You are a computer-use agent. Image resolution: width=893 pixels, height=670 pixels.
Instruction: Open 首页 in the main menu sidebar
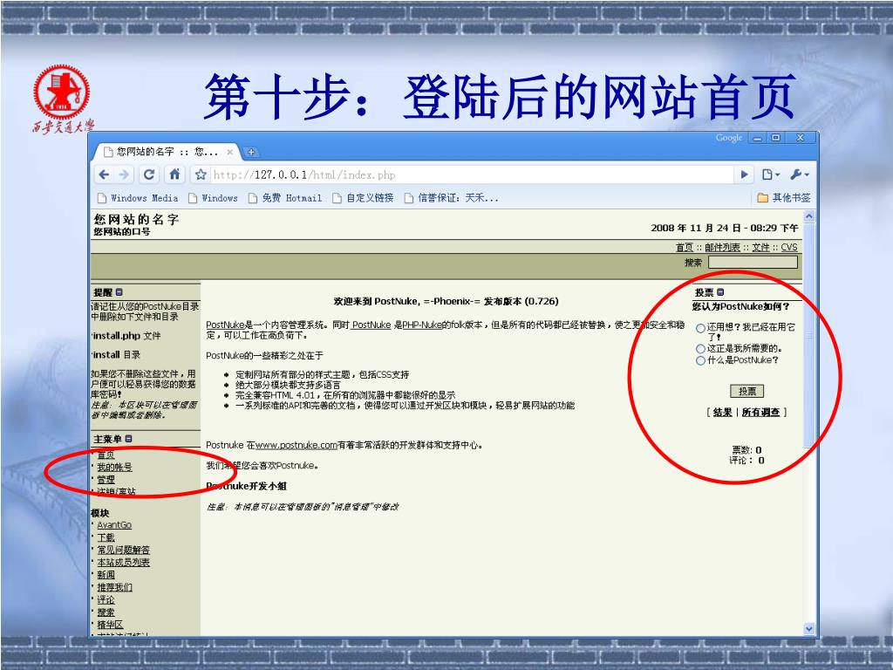(106, 455)
